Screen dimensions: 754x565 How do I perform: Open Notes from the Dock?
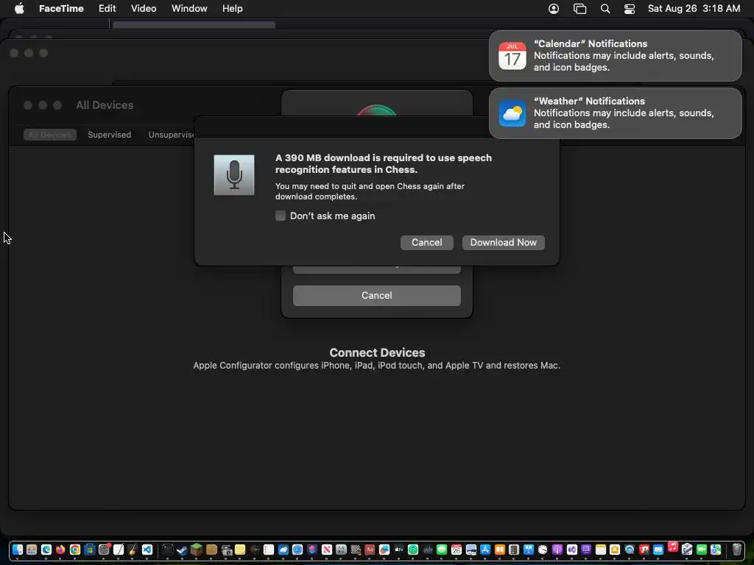(601, 550)
